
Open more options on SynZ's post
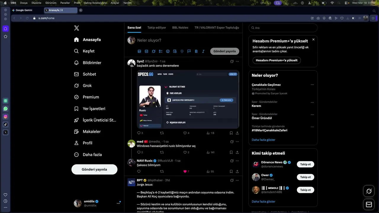click(237, 62)
